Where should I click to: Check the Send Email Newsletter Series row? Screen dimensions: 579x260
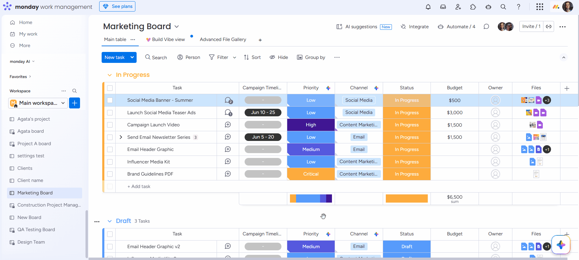point(110,137)
